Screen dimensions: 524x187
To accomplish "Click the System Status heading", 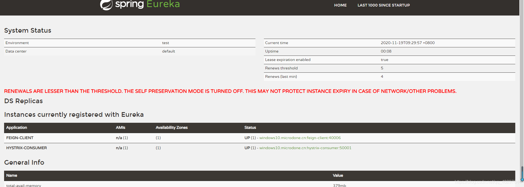I will (28, 30).
